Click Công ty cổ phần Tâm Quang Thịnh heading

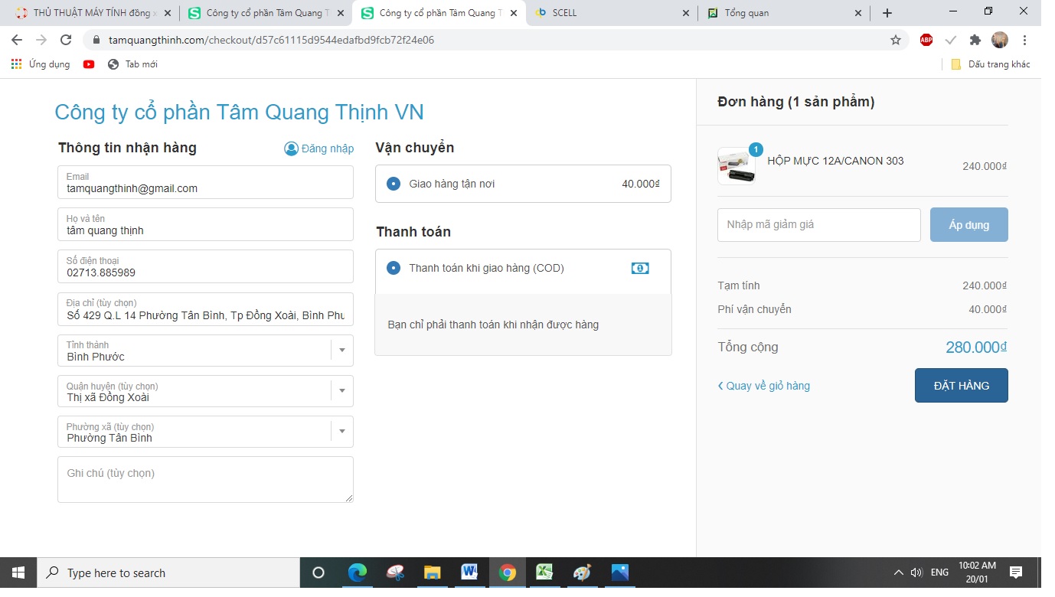point(239,113)
